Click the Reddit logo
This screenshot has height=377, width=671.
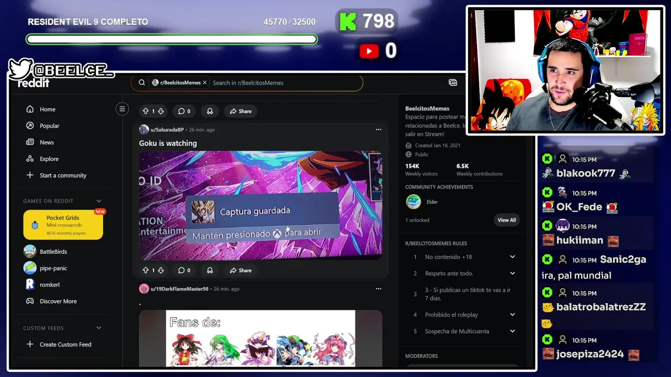click(x=34, y=83)
